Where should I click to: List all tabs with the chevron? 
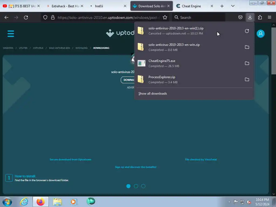pyautogui.click(x=233, y=6)
